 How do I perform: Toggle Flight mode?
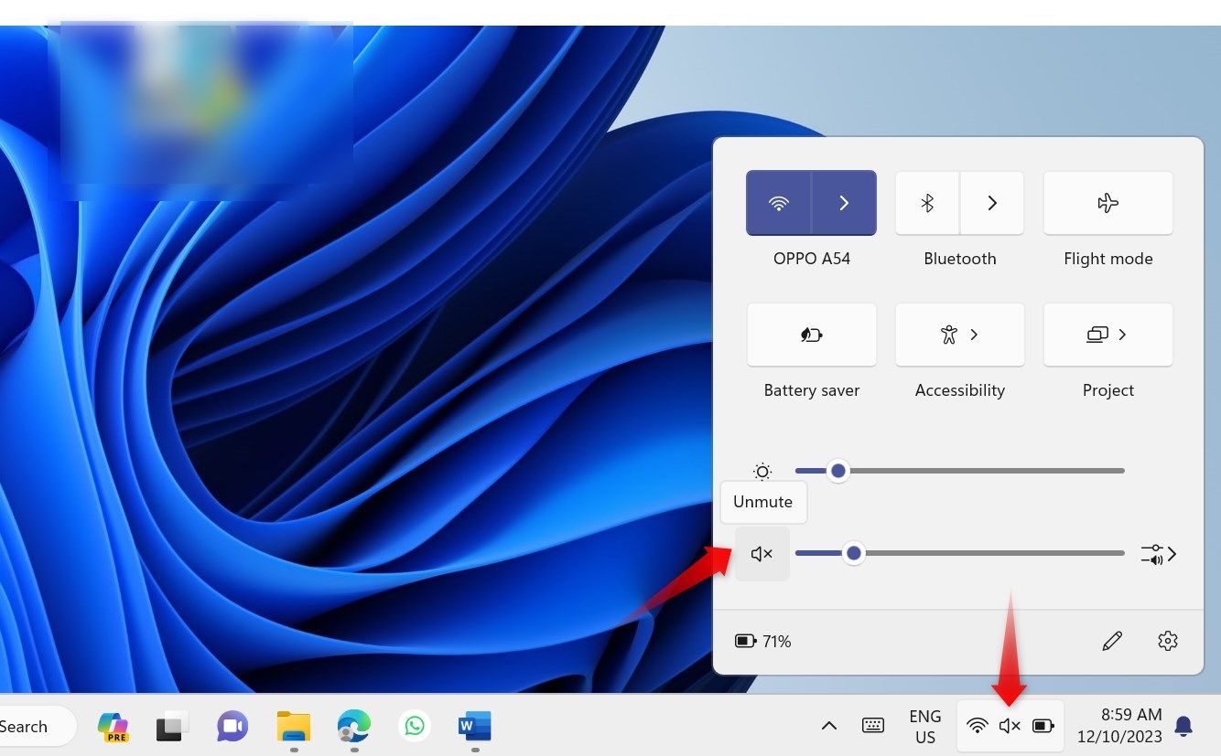(1108, 202)
